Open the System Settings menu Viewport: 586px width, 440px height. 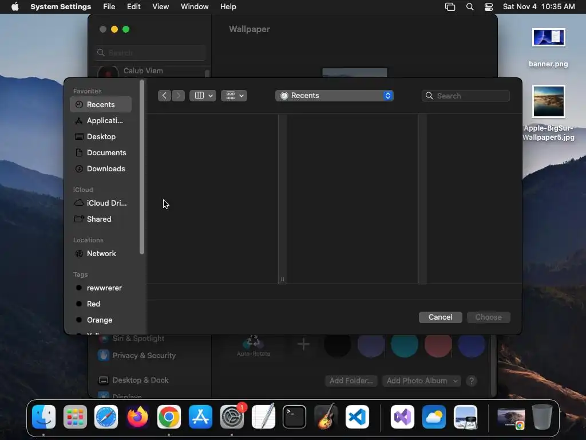61,7
